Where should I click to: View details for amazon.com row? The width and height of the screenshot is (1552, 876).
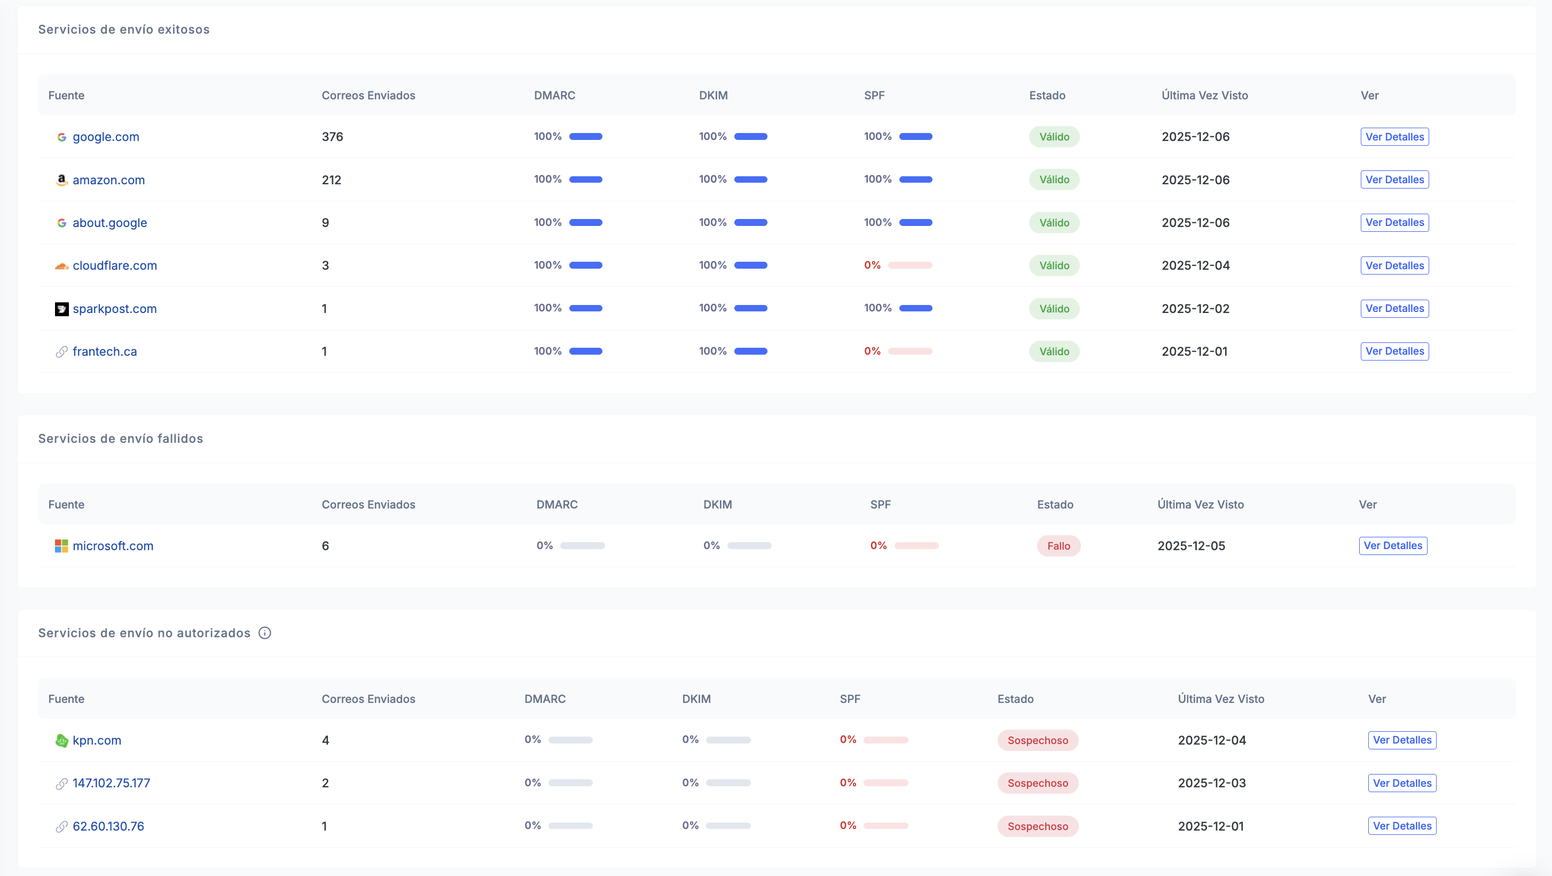pos(1394,179)
